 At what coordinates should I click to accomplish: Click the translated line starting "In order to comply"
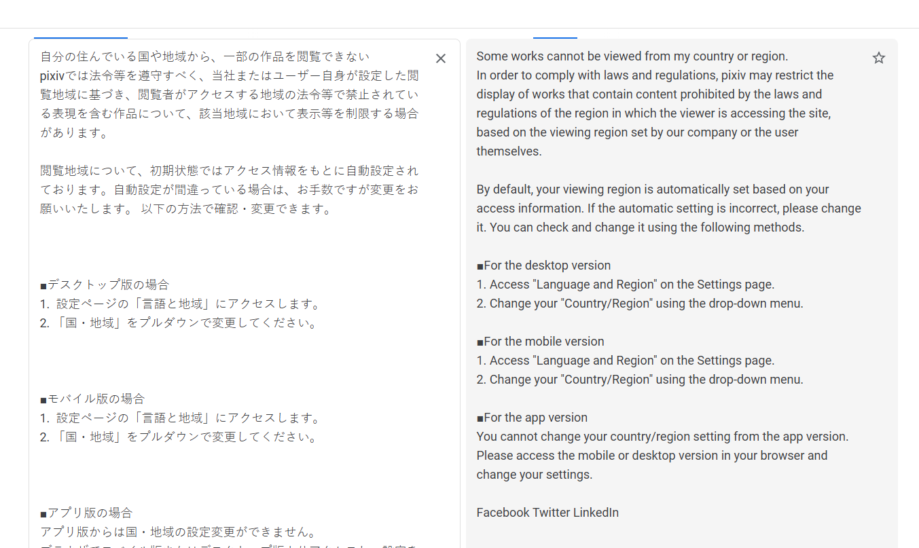click(x=655, y=75)
